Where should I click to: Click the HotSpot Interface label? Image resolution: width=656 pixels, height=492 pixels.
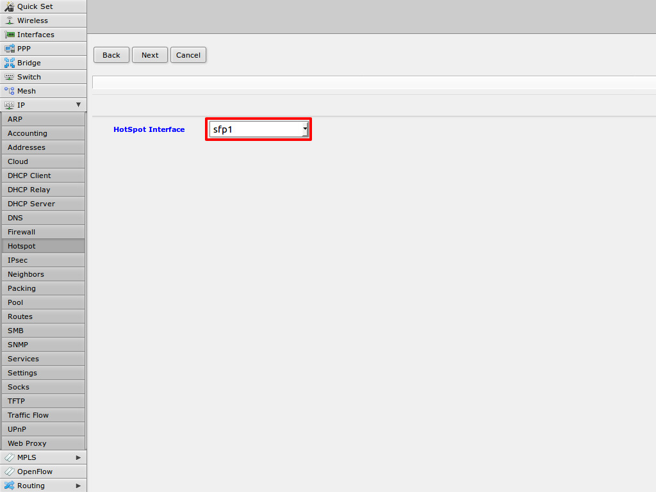coord(149,129)
